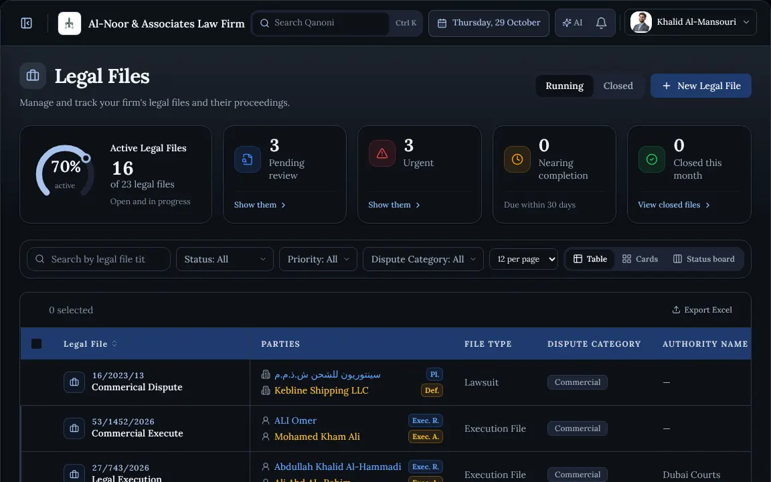771x482 pixels.
Task: Collapse the sidebar panel icon
Action: pyautogui.click(x=27, y=23)
